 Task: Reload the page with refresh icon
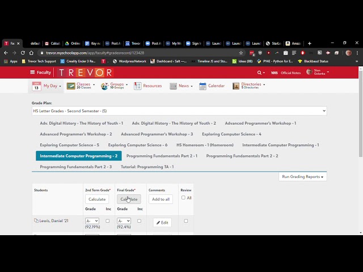(23, 53)
